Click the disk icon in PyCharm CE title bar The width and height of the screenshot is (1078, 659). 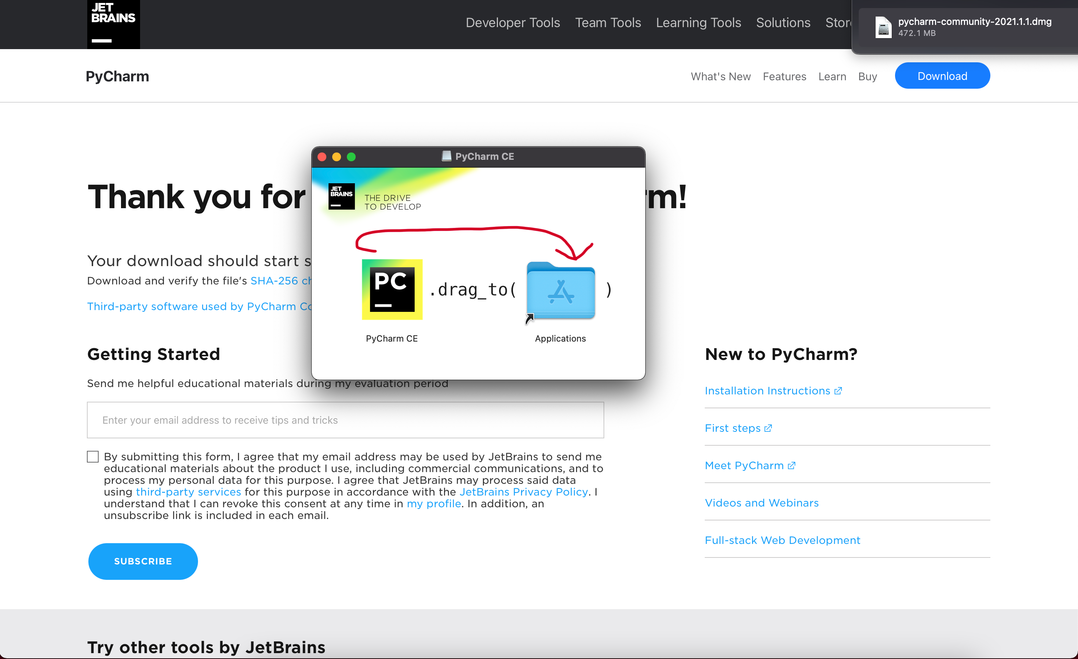coord(446,156)
